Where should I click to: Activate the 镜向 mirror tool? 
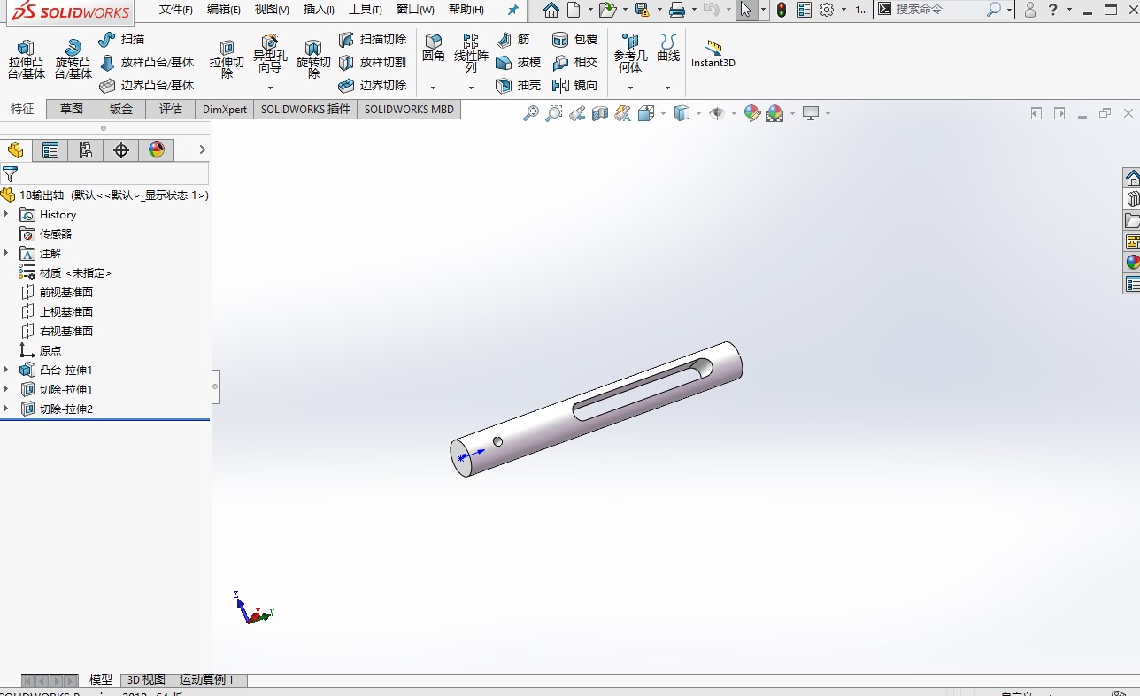[x=574, y=85]
